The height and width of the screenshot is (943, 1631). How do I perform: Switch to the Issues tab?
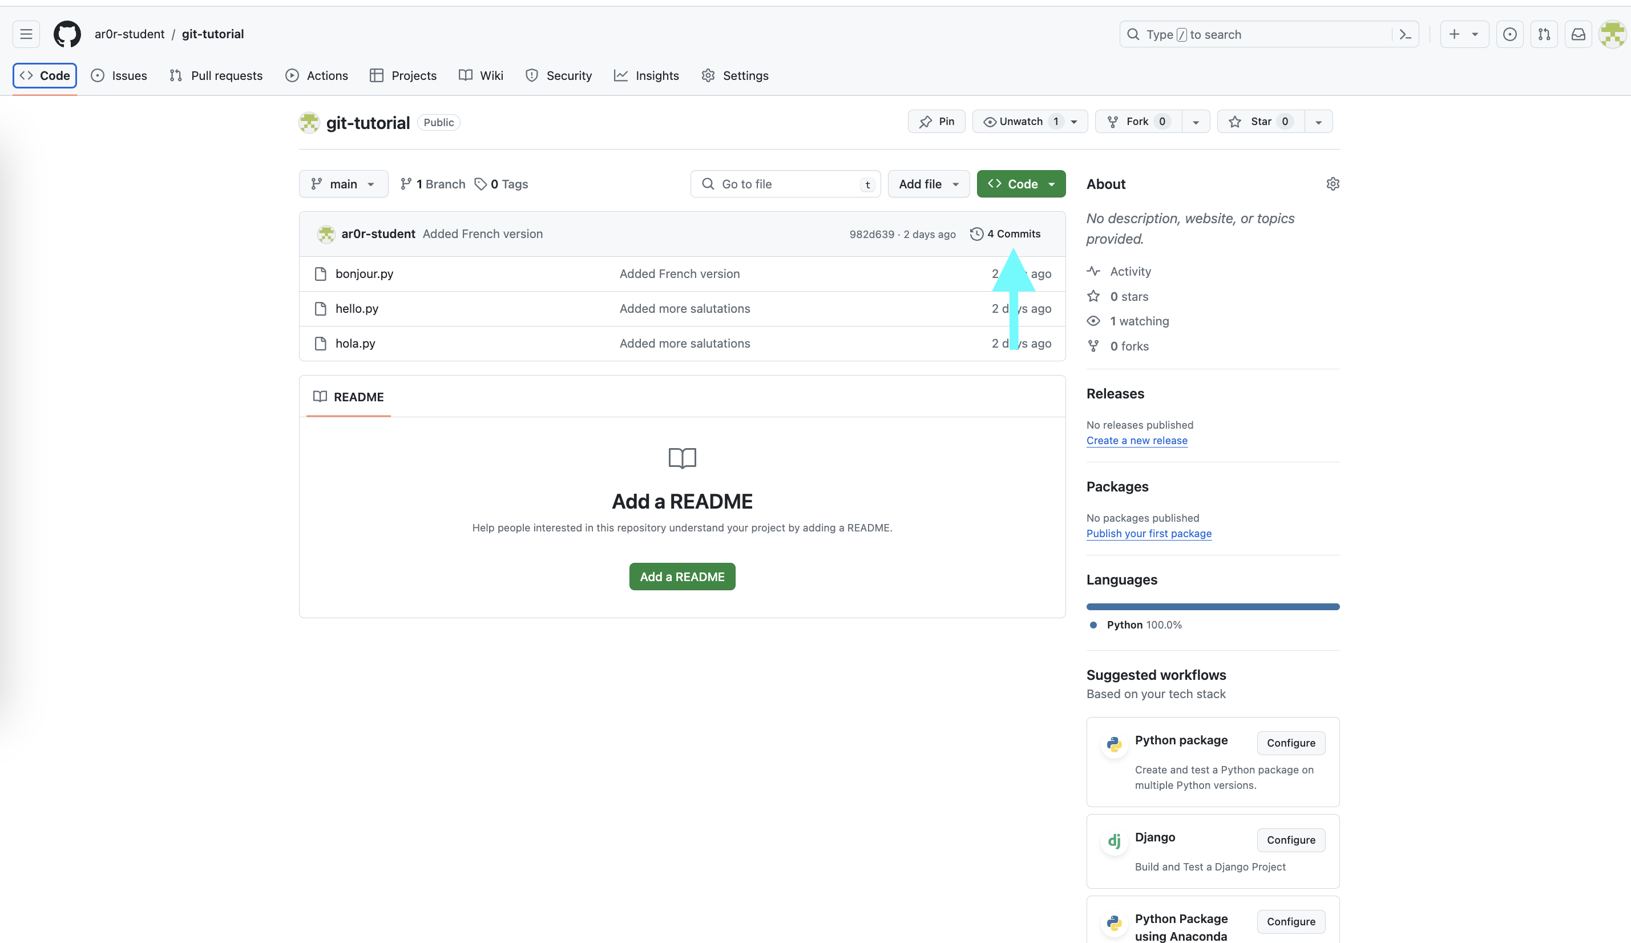point(119,76)
